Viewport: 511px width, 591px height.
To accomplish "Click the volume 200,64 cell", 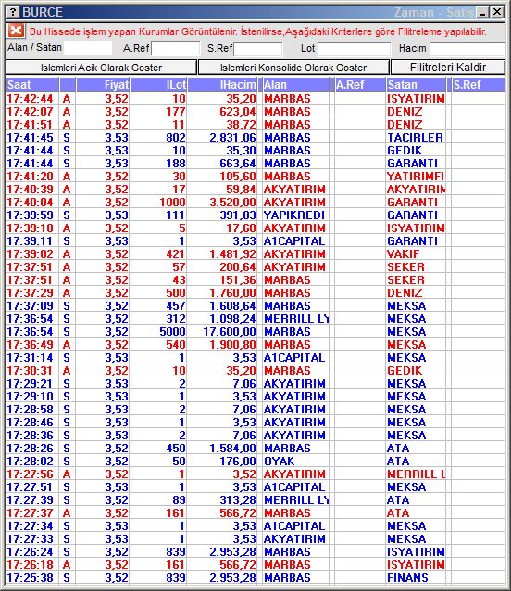I will coord(238,267).
